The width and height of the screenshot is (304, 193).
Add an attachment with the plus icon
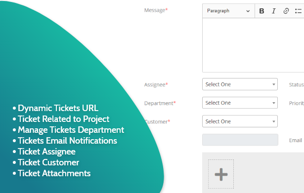tap(221, 174)
